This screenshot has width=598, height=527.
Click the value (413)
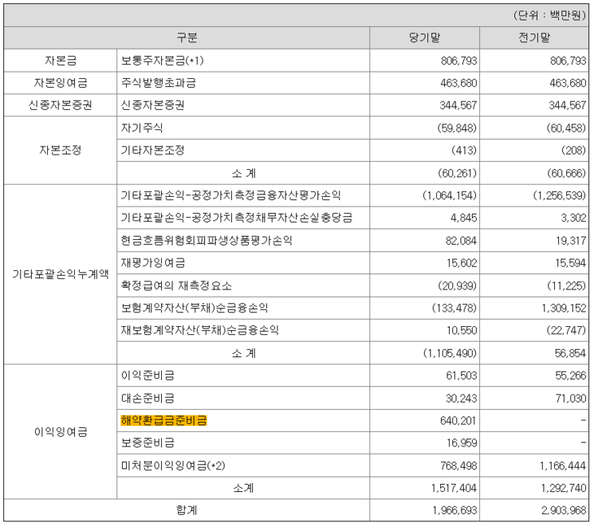point(464,150)
